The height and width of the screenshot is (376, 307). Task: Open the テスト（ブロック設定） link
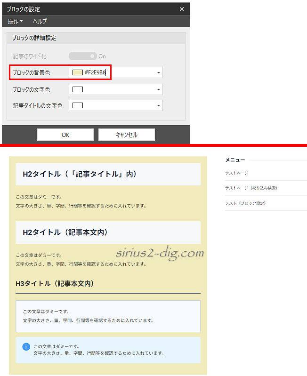click(x=245, y=203)
